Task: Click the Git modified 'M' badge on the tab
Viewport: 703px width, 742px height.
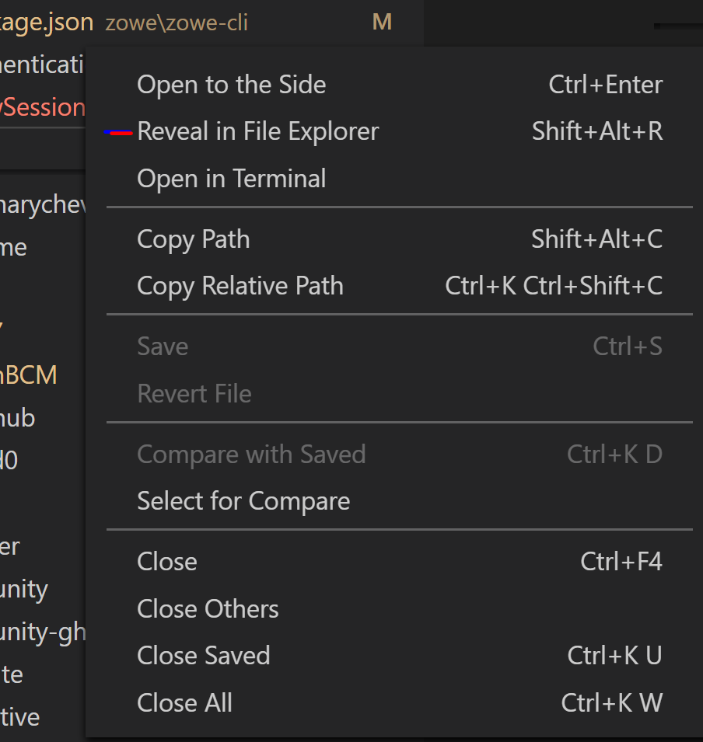Action: (382, 21)
